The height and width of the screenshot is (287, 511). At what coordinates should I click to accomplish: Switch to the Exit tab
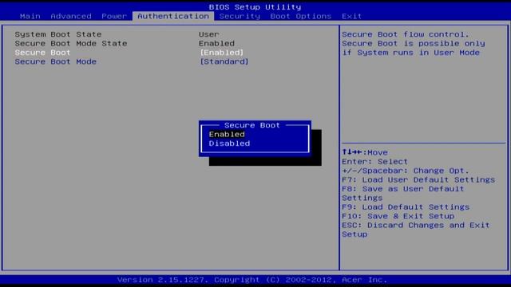pyautogui.click(x=351, y=16)
